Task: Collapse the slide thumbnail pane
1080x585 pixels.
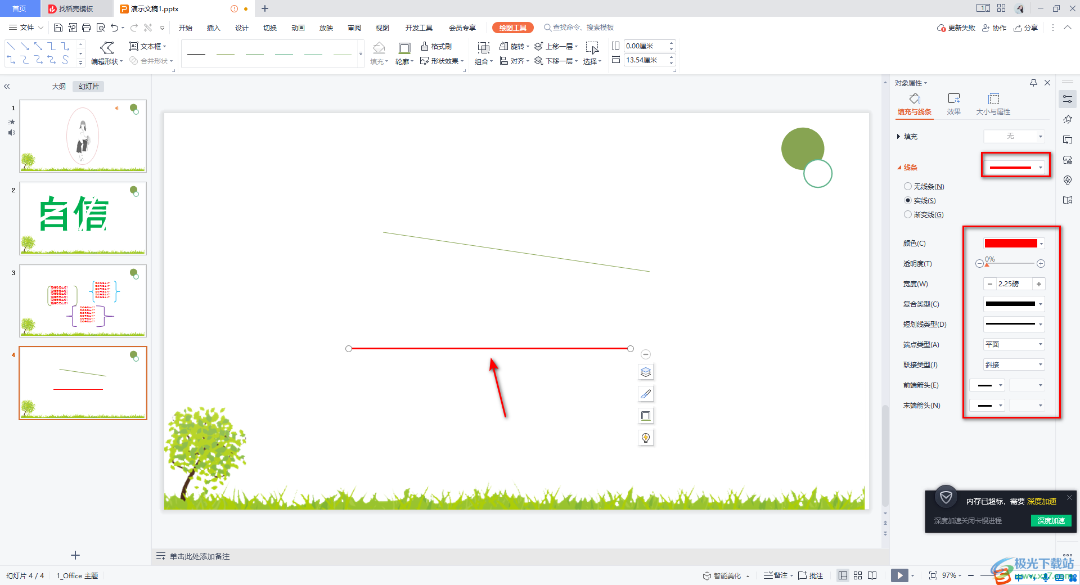Action: pyautogui.click(x=7, y=87)
